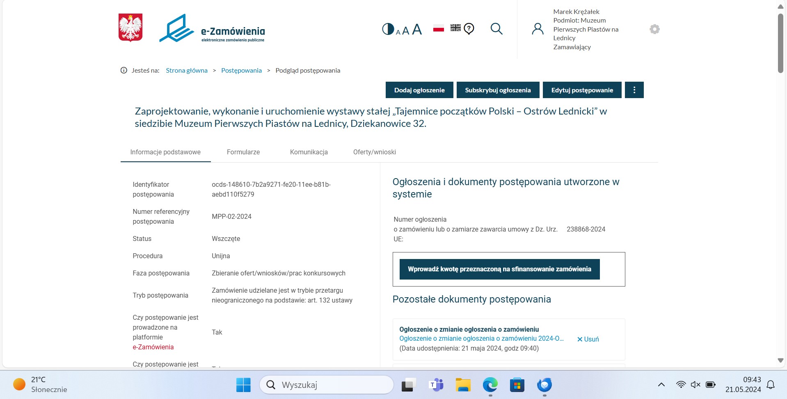The height and width of the screenshot is (399, 787).
Task: Toggle the high contrast mode icon
Action: coord(388,29)
